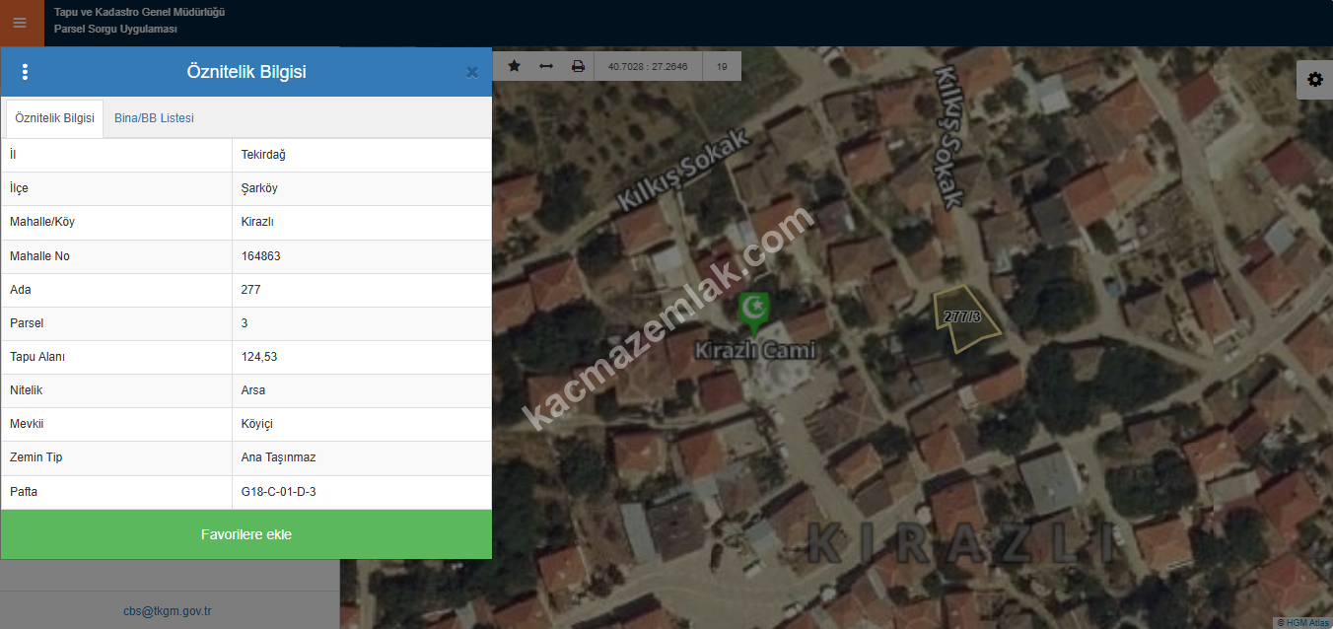The image size is (1333, 629).
Task: Click the coordinates display 40.7028 : 27.2646
Action: (x=648, y=67)
